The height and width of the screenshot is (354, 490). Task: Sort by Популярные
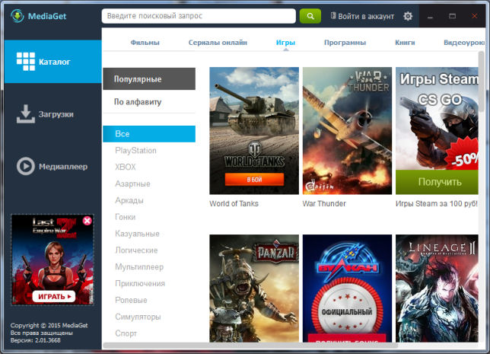(149, 79)
